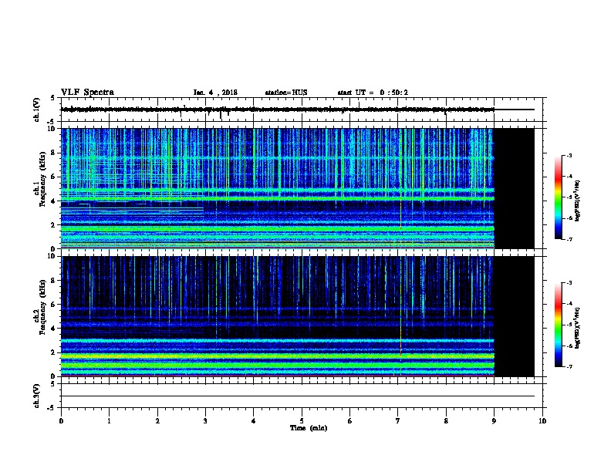
Task: Click the ch.2 "Frequency (kHz)" axis label
Action: (x=42, y=307)
